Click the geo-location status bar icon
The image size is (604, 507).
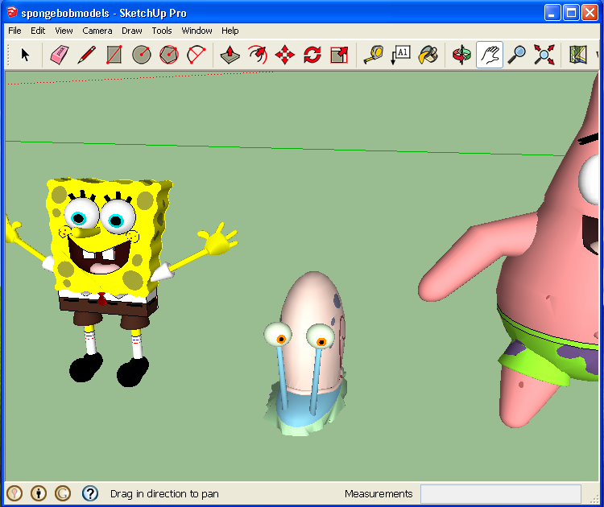click(x=14, y=493)
